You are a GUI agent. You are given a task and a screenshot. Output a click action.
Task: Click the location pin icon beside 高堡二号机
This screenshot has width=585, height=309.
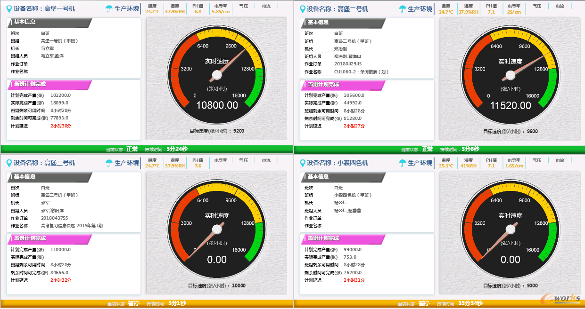[302, 9]
